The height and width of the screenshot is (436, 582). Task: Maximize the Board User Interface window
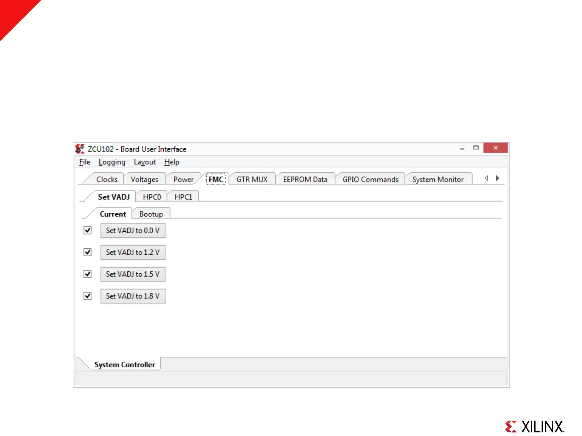476,148
